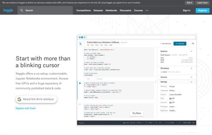Click the blue Register button
This screenshot has height=135, width=212.
tap(203, 10)
